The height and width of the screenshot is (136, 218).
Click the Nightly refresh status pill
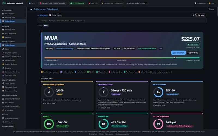pyautogui.click(x=137, y=3)
